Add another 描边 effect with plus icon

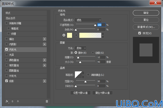click(44, 39)
